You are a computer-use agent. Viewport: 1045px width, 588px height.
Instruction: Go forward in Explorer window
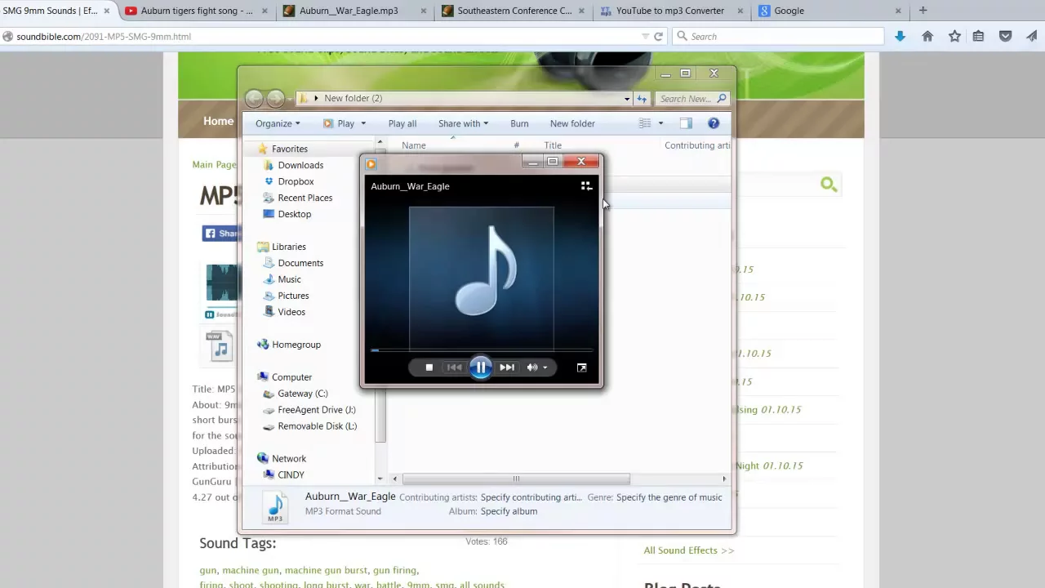(x=276, y=99)
